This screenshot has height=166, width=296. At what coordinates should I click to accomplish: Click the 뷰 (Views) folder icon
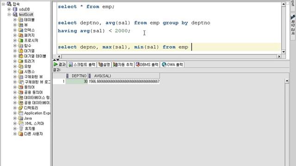tap(21, 25)
